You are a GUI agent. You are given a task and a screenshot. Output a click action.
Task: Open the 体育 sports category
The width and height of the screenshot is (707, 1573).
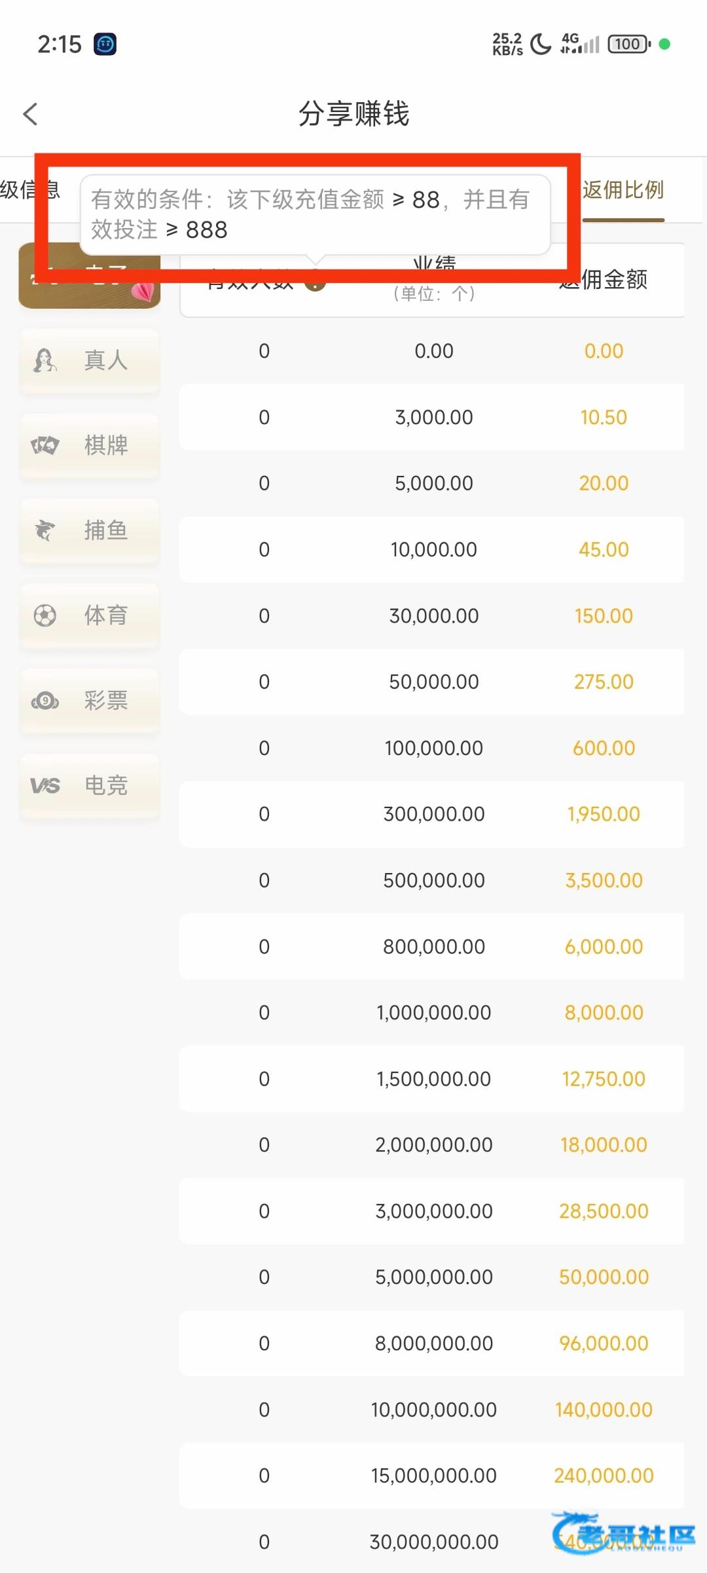[90, 615]
